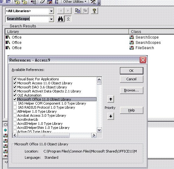Click Office library in the SearchScope row

[17, 37]
